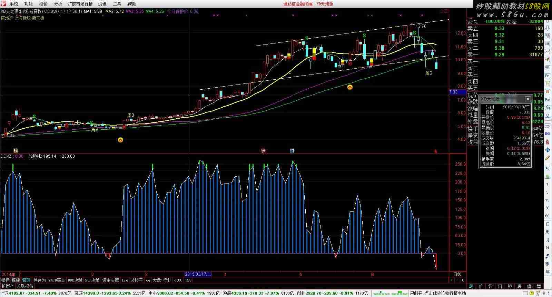Click the green picture sidebar icon
Viewport: 552px width, 297px height.
(x=547, y=176)
